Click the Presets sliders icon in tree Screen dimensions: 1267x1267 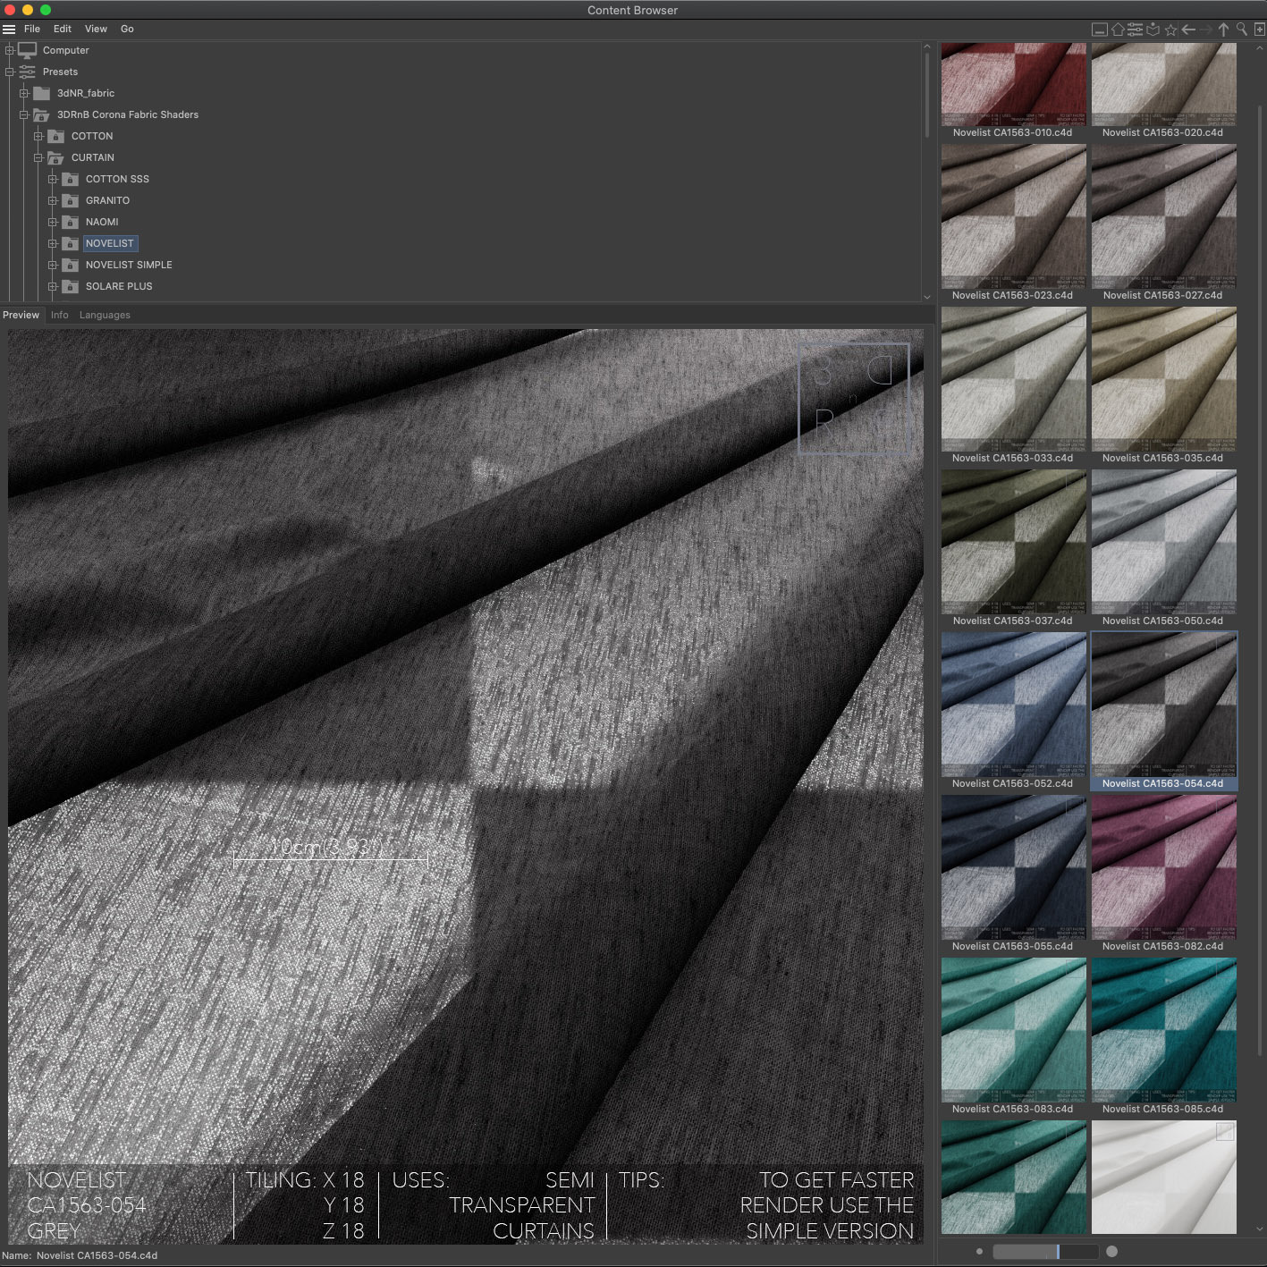[28, 72]
